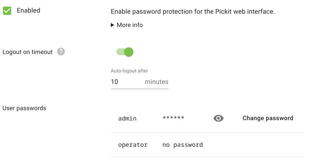Click the Auto-logout after minutes field
Screen dimensions: 312x163
point(126,82)
